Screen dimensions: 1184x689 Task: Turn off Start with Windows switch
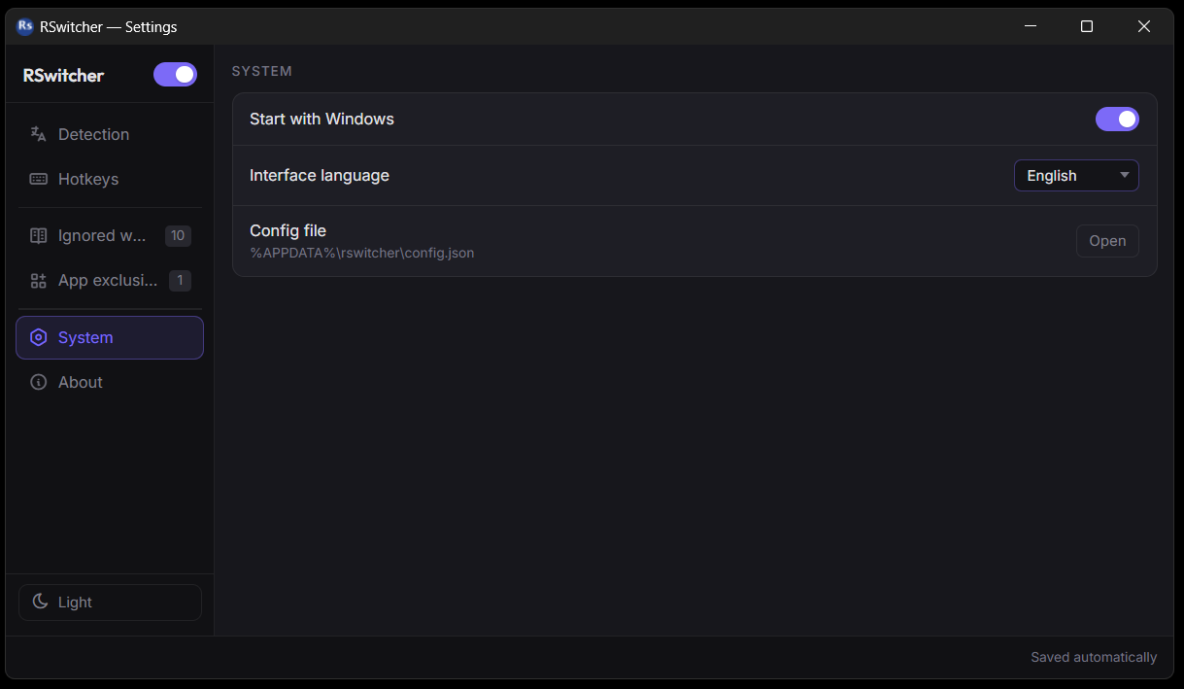[x=1117, y=119]
